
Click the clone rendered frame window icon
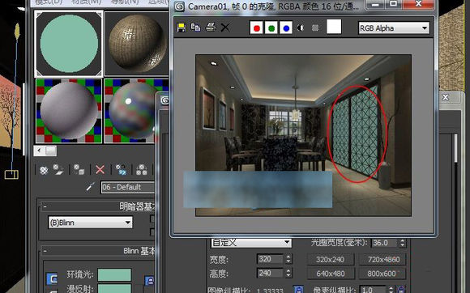point(195,28)
